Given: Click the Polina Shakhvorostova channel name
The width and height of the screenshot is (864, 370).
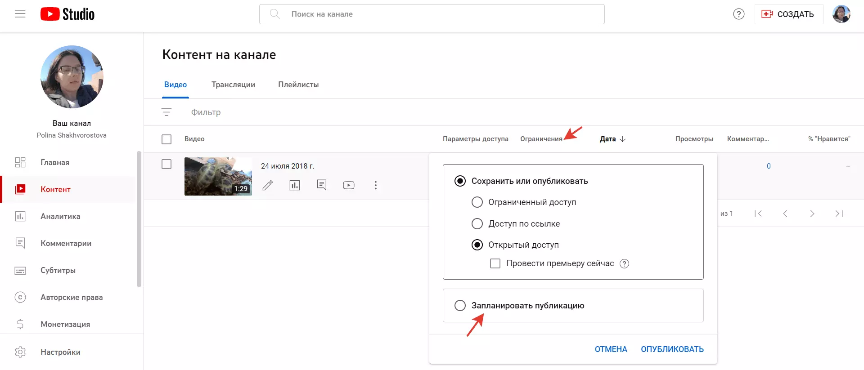Looking at the screenshot, I should click(x=72, y=135).
